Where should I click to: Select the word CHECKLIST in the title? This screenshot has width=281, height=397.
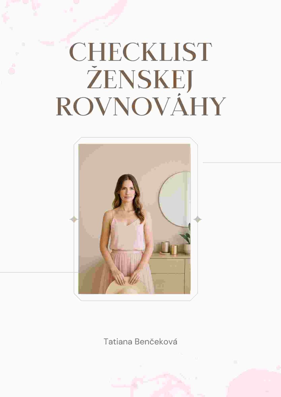(140, 52)
